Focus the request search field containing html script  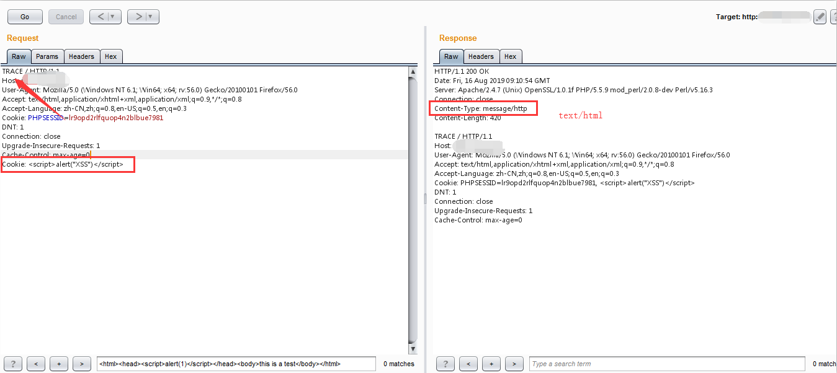(236, 364)
